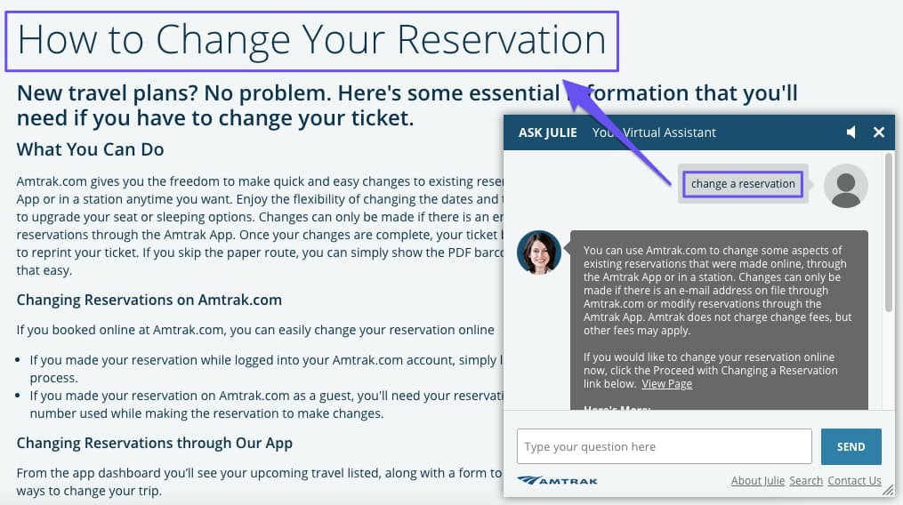Click the gray user avatar icon

click(x=844, y=186)
